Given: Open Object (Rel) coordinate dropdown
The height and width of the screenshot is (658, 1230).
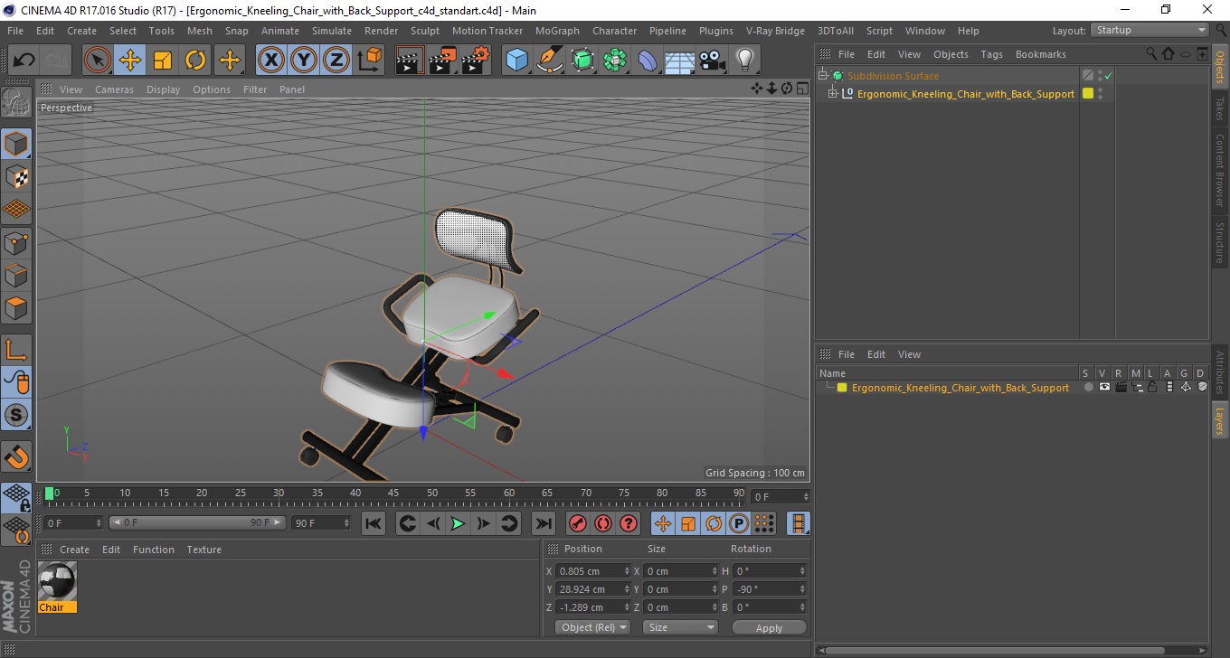Looking at the screenshot, I should [x=592, y=627].
